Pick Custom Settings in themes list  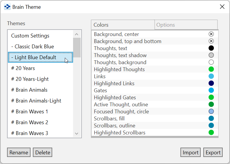30,36
